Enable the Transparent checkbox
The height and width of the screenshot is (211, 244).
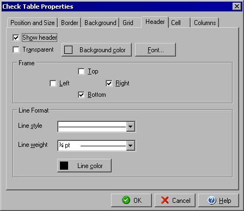pos(16,49)
